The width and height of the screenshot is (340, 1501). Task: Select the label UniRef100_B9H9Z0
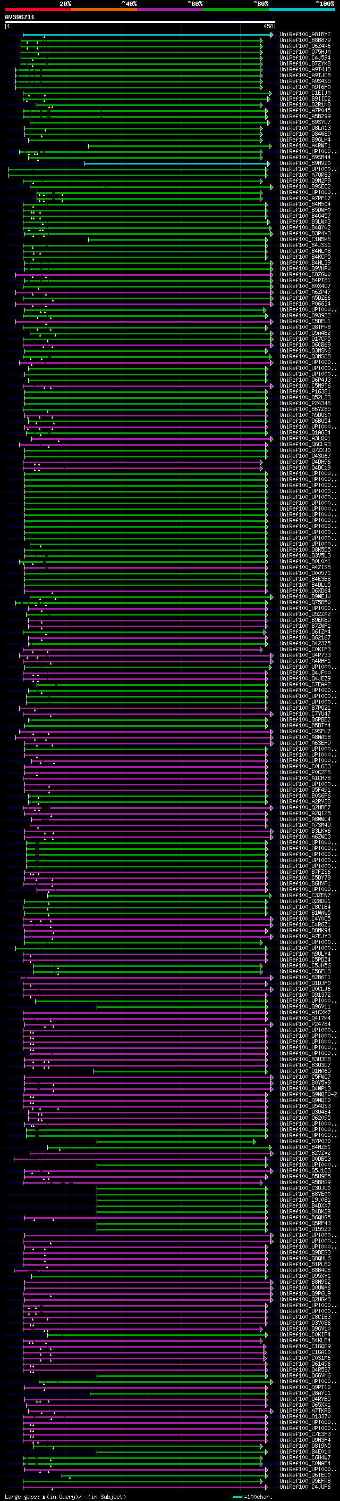pos(305,163)
